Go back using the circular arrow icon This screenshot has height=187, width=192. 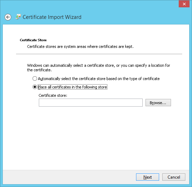pos(8,17)
